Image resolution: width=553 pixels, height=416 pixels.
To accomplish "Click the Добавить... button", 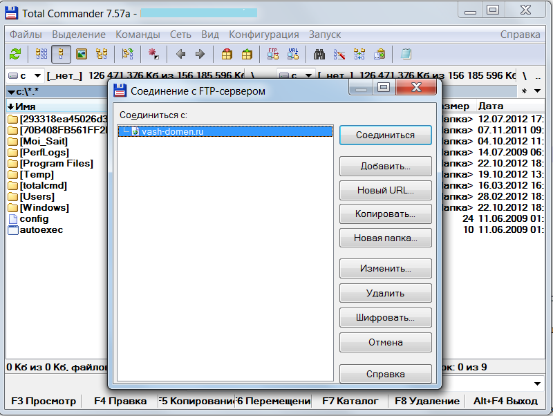I will tap(385, 167).
